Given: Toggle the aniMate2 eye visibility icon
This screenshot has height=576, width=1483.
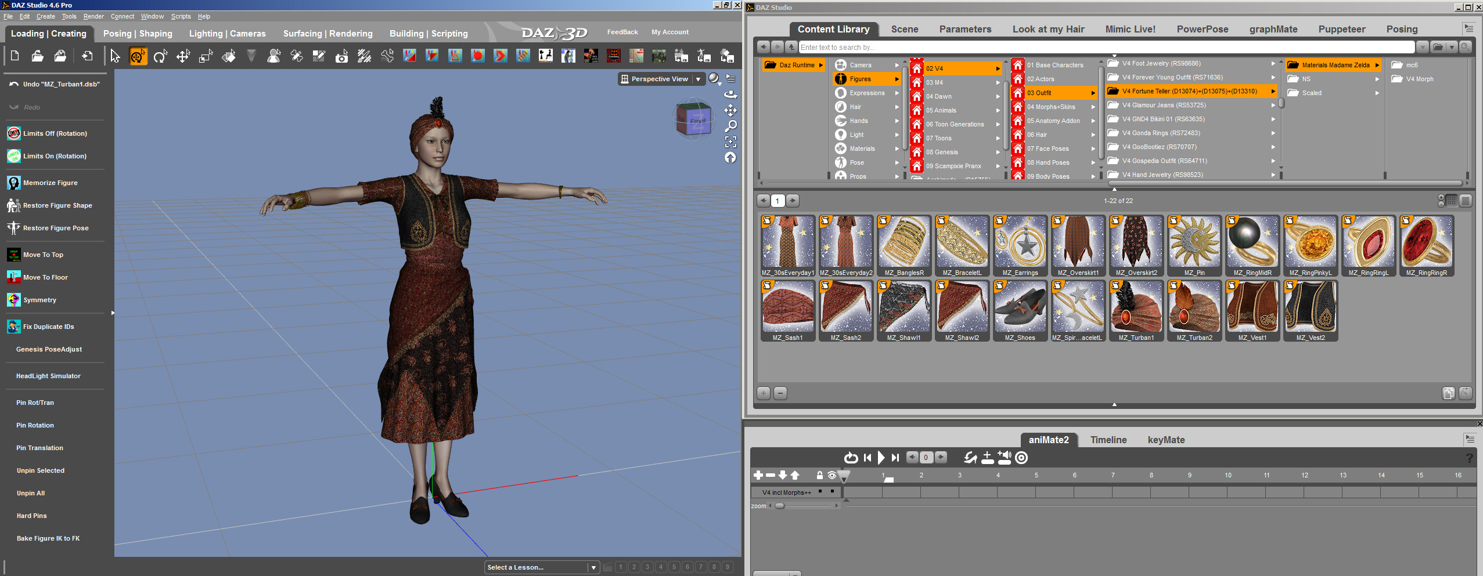Looking at the screenshot, I should click(832, 475).
